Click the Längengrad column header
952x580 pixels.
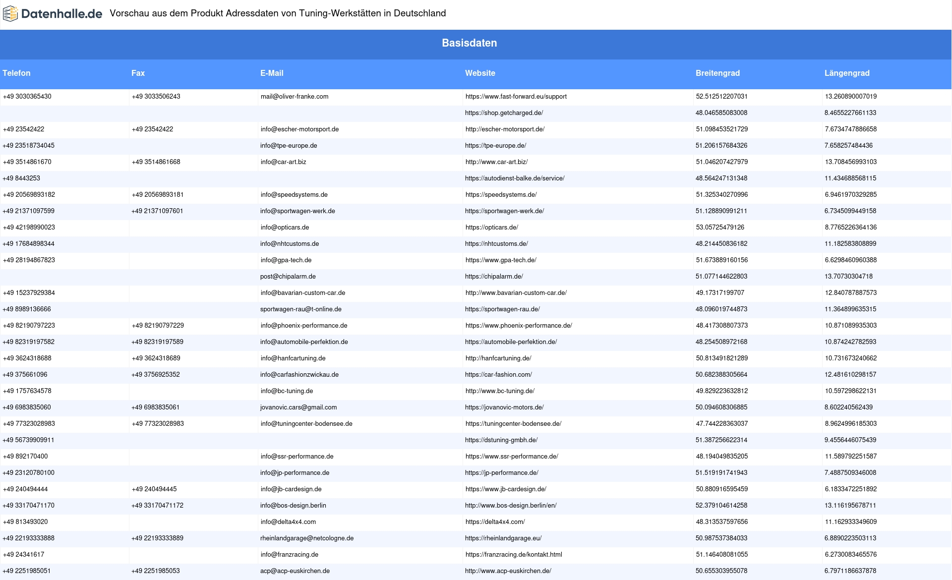tap(847, 73)
